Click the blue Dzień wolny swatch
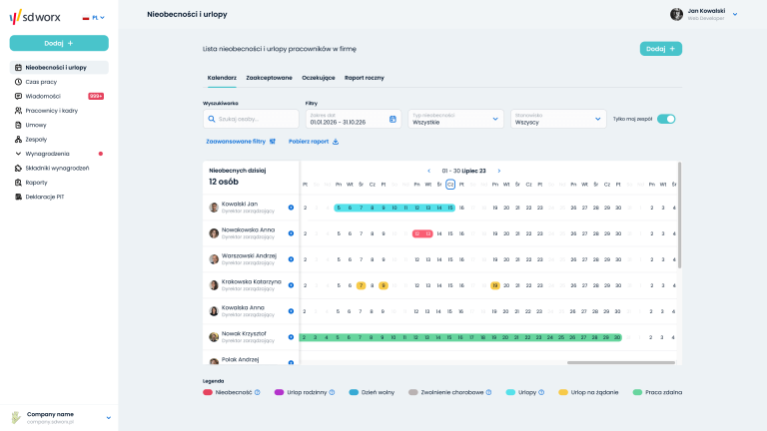 (354, 392)
